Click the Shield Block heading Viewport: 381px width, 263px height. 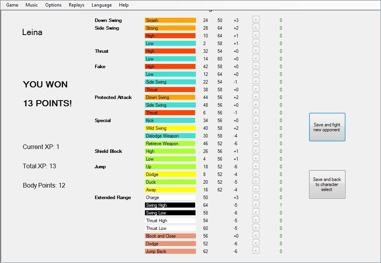[108, 151]
